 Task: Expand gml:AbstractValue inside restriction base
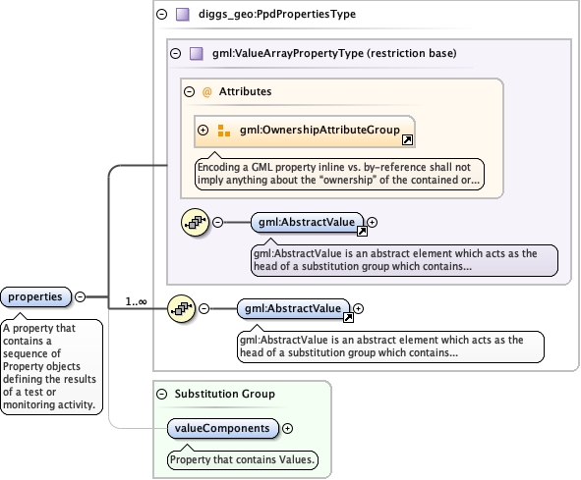tap(372, 222)
